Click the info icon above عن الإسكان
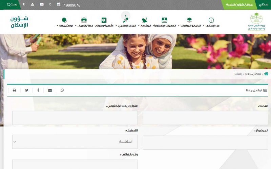This screenshot has width=271, height=169. pos(211,20)
